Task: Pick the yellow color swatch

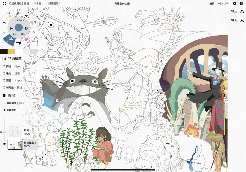Action: (x=11, y=51)
